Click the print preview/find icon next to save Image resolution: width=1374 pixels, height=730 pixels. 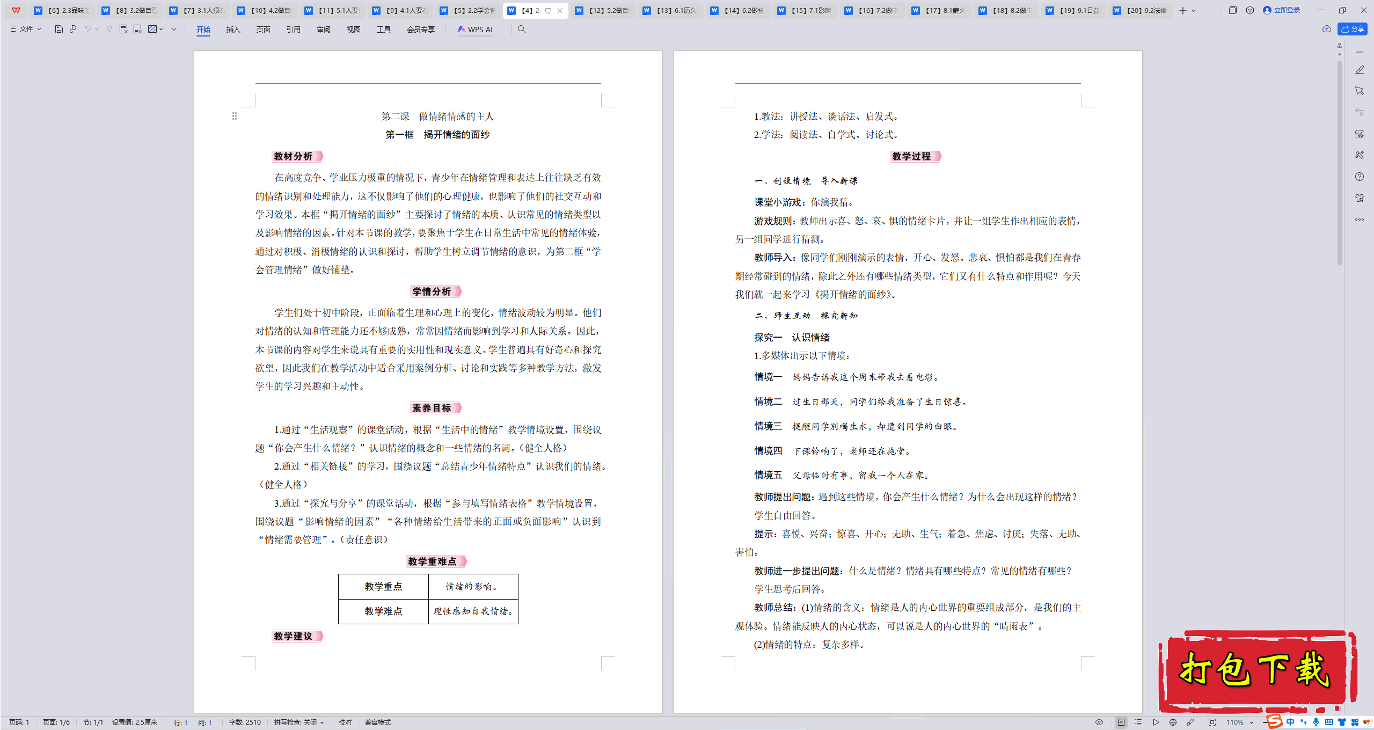pos(73,29)
